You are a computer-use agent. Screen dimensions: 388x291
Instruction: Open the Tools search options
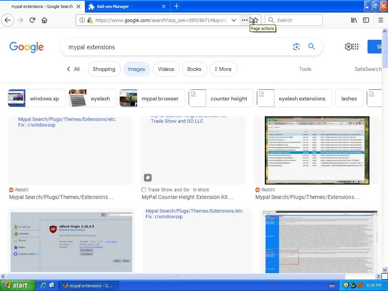[x=305, y=69]
